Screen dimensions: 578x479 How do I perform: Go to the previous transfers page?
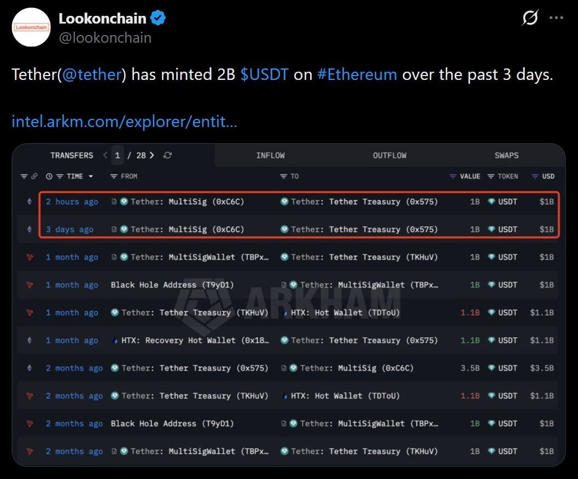[x=105, y=155]
